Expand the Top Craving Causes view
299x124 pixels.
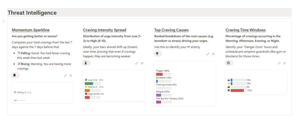tap(208, 54)
